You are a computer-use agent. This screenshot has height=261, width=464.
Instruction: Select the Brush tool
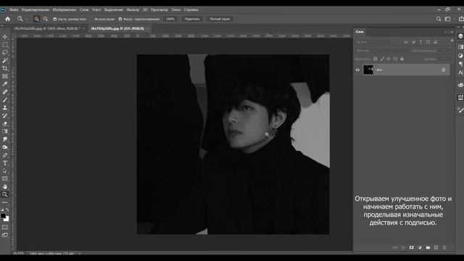[x=5, y=100]
